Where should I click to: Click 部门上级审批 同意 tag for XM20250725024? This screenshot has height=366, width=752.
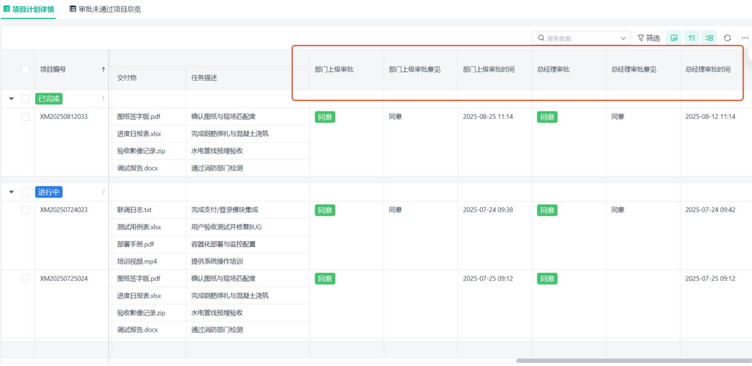(325, 278)
